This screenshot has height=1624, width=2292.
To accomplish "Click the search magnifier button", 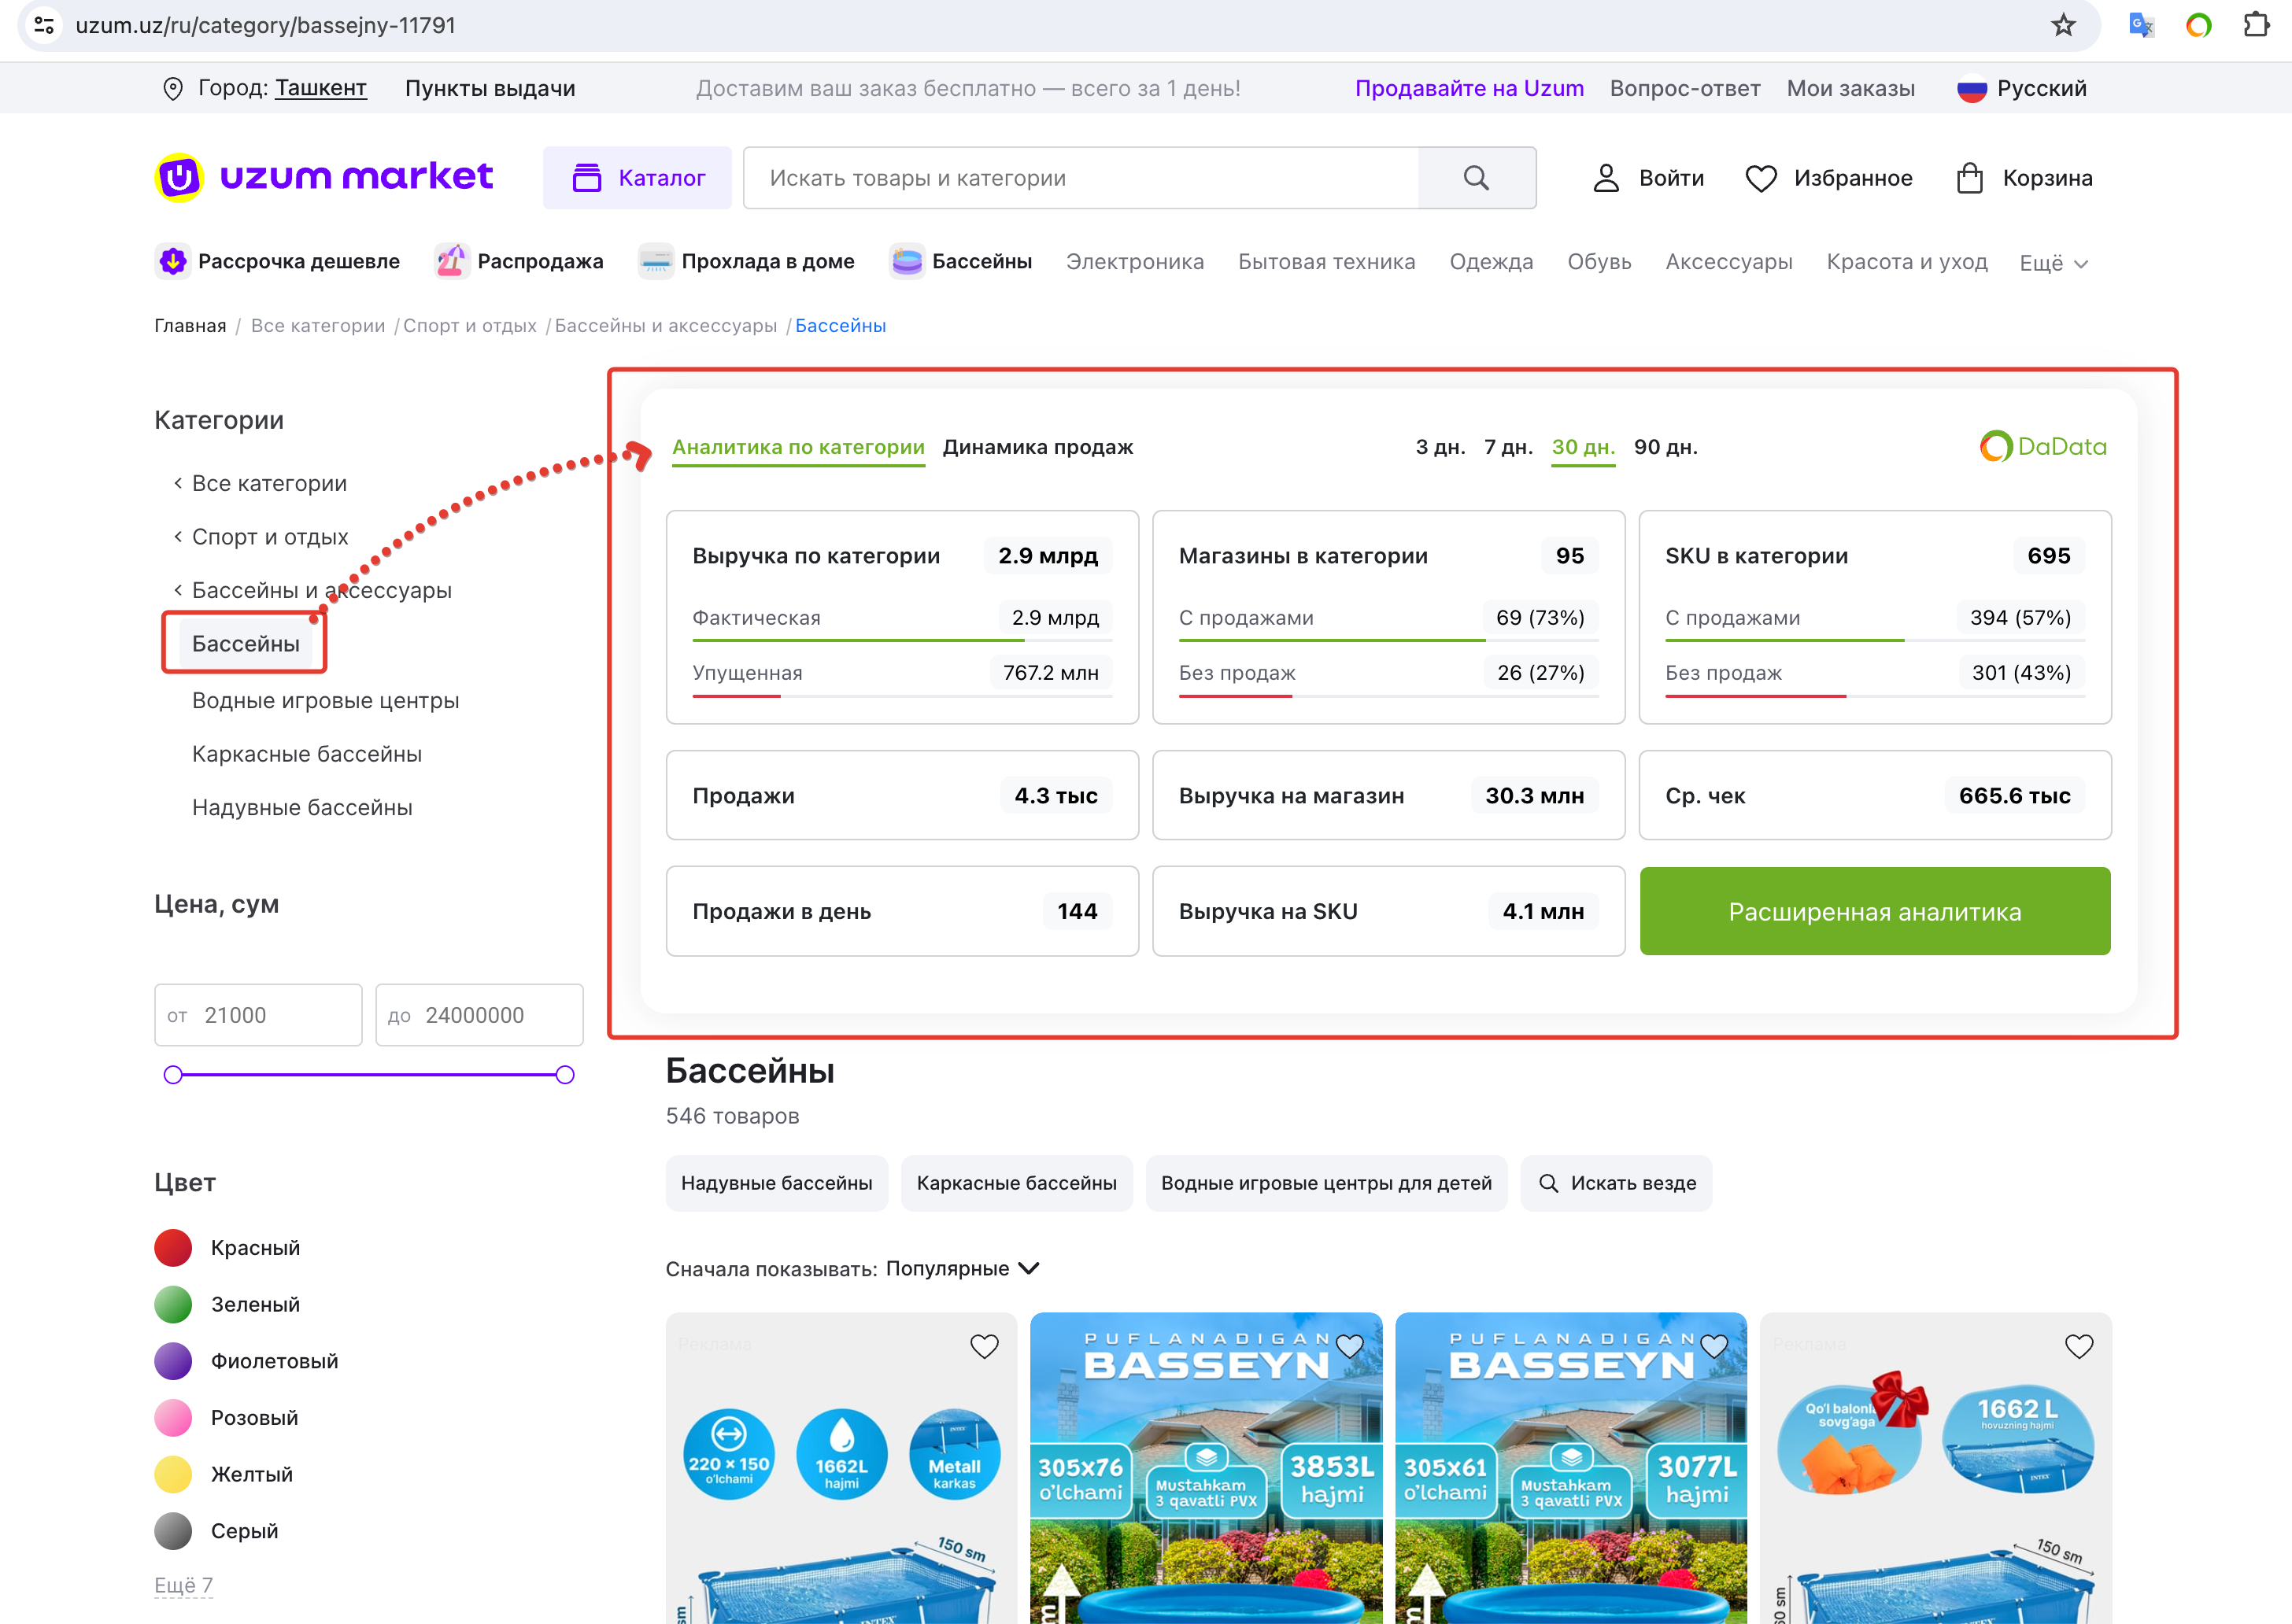I will (x=1476, y=178).
